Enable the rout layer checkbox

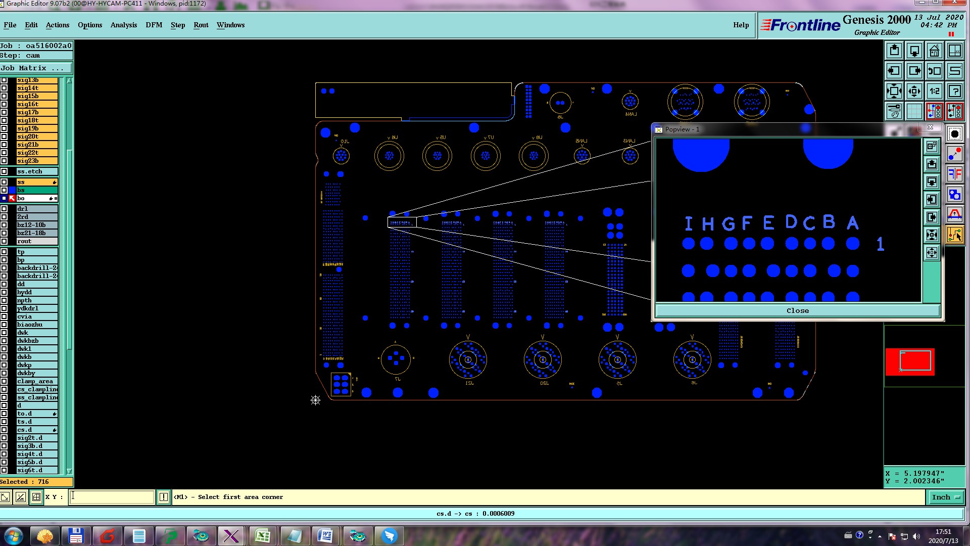4,241
